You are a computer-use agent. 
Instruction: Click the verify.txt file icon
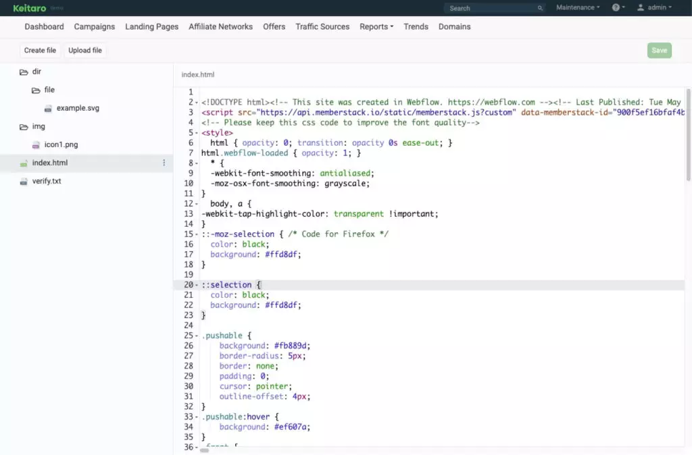tap(24, 181)
